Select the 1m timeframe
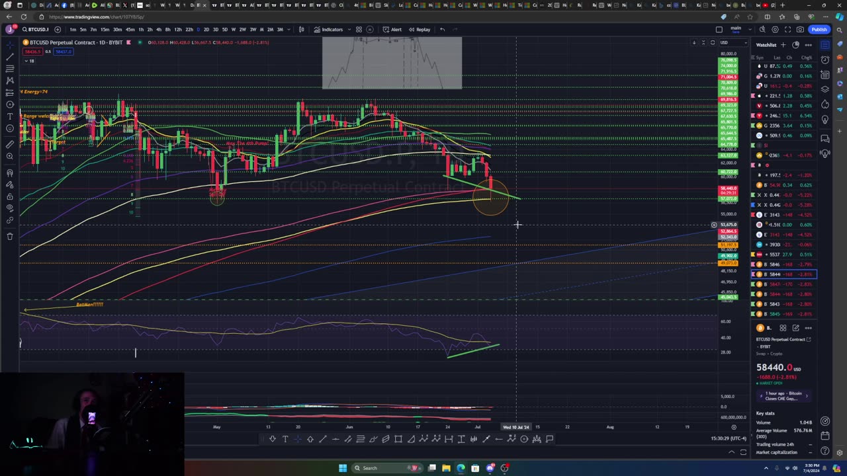This screenshot has height=476, width=847. [73, 29]
